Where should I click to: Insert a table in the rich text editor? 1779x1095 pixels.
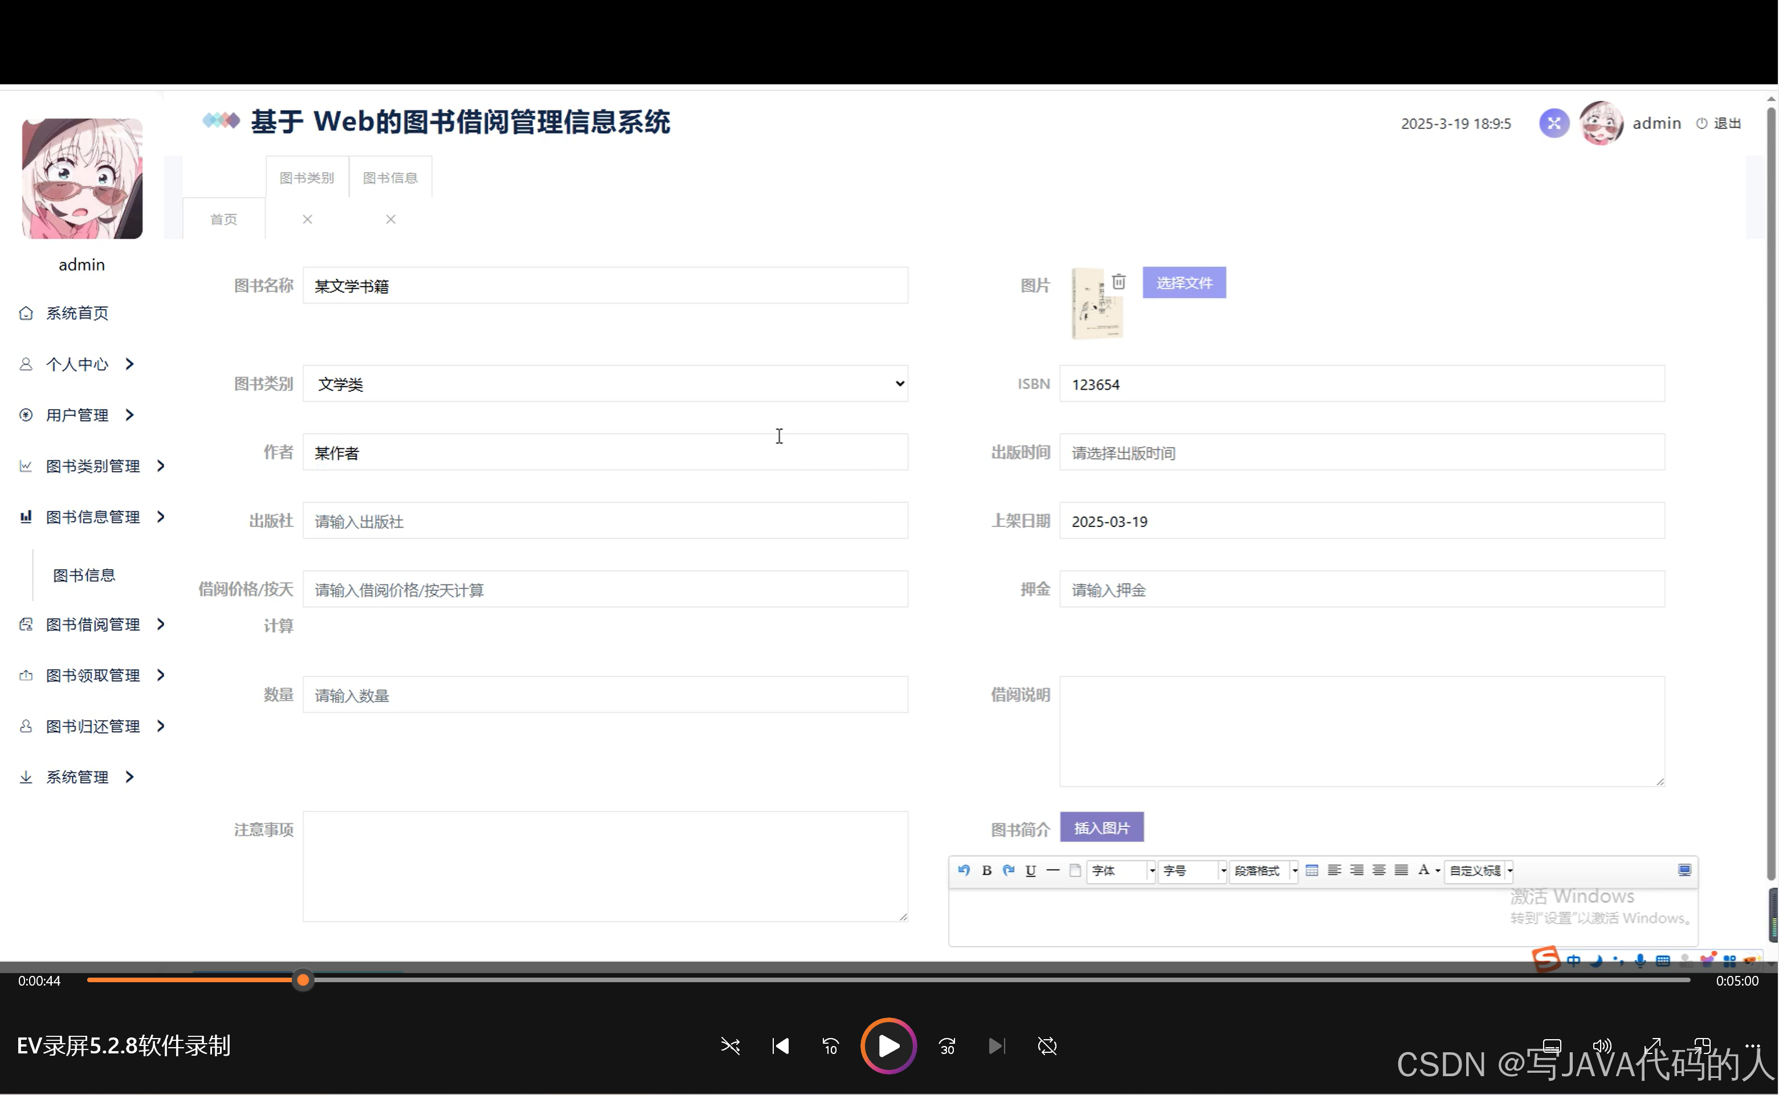(x=1312, y=870)
